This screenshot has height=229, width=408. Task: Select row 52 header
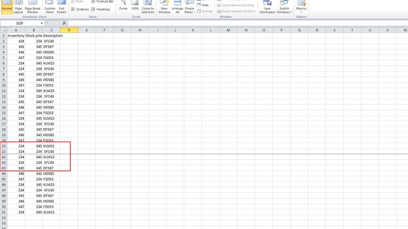click(4, 218)
